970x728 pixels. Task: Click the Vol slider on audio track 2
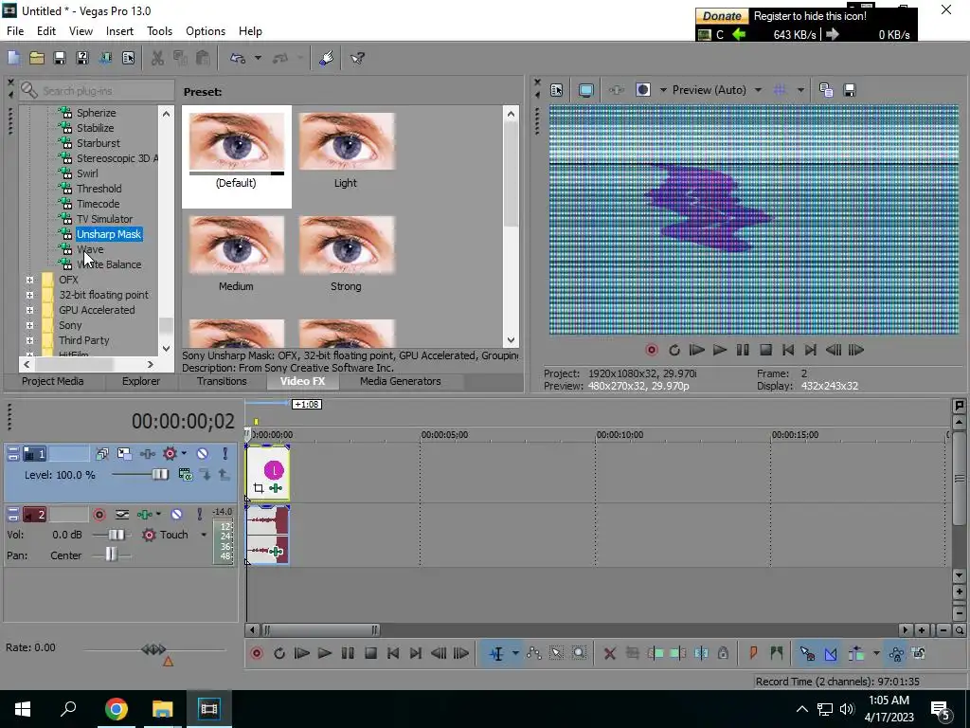(x=117, y=535)
